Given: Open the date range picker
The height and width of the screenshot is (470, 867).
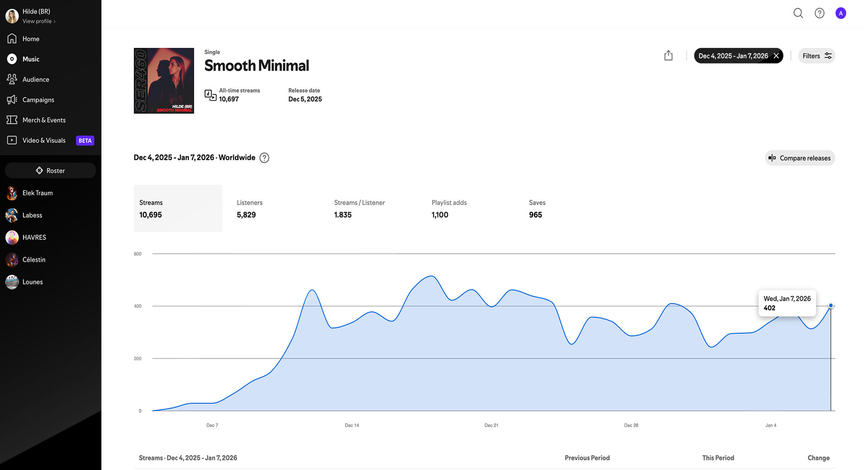Looking at the screenshot, I should pos(732,56).
